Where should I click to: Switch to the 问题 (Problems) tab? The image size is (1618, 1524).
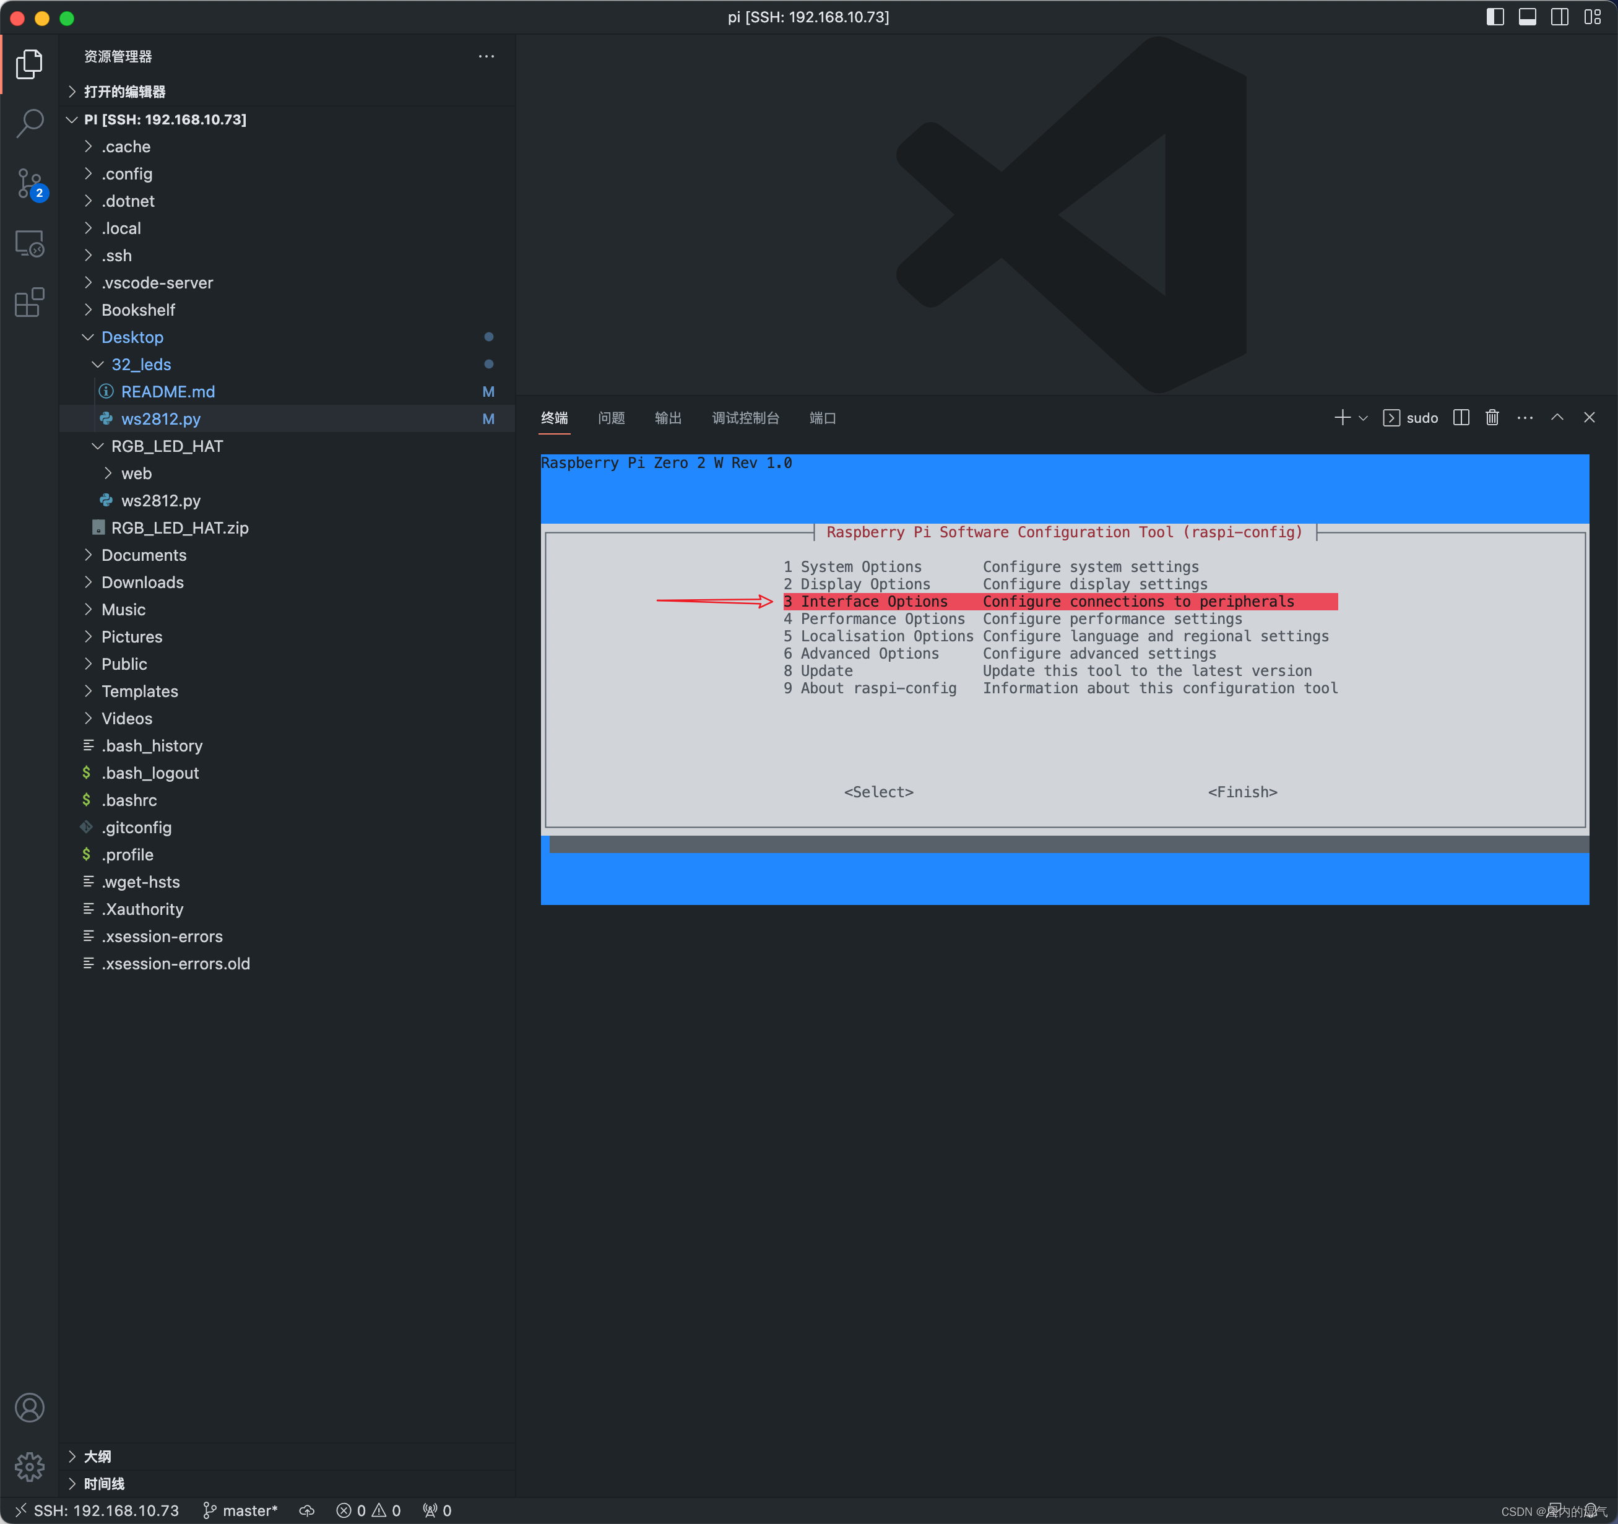611,418
